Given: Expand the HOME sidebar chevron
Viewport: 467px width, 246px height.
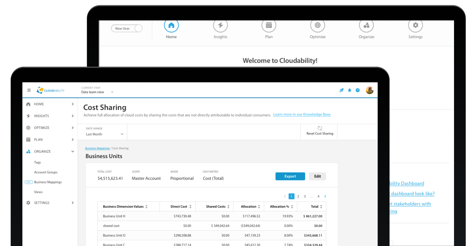Looking at the screenshot, I should pyautogui.click(x=73, y=104).
